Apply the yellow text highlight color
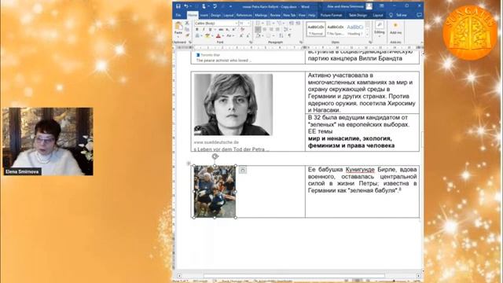 207,35
